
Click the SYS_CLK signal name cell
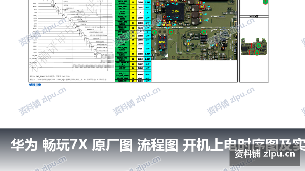pyautogui.click(x=122, y=74)
